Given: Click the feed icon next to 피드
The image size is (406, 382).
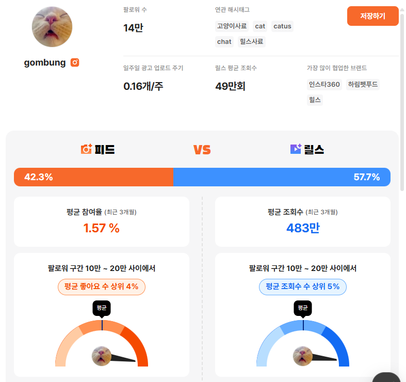Looking at the screenshot, I should click(x=86, y=150).
